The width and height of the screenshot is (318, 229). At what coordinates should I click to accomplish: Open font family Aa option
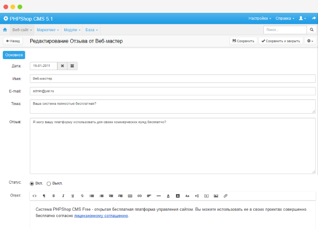tap(187, 196)
